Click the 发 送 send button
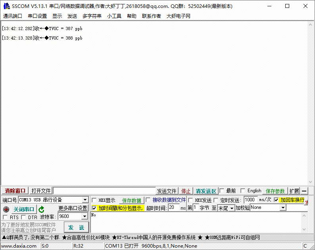Viewport: 315px width, 250px height. pos(76,227)
